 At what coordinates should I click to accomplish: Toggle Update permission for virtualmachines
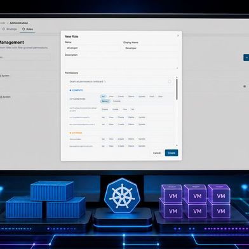pyautogui.click(x=142, y=97)
